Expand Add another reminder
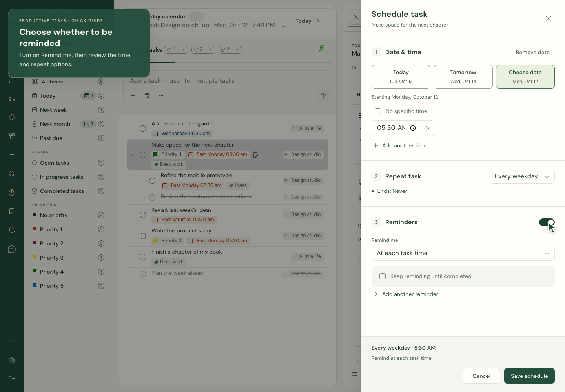The image size is (565, 392). (406, 294)
